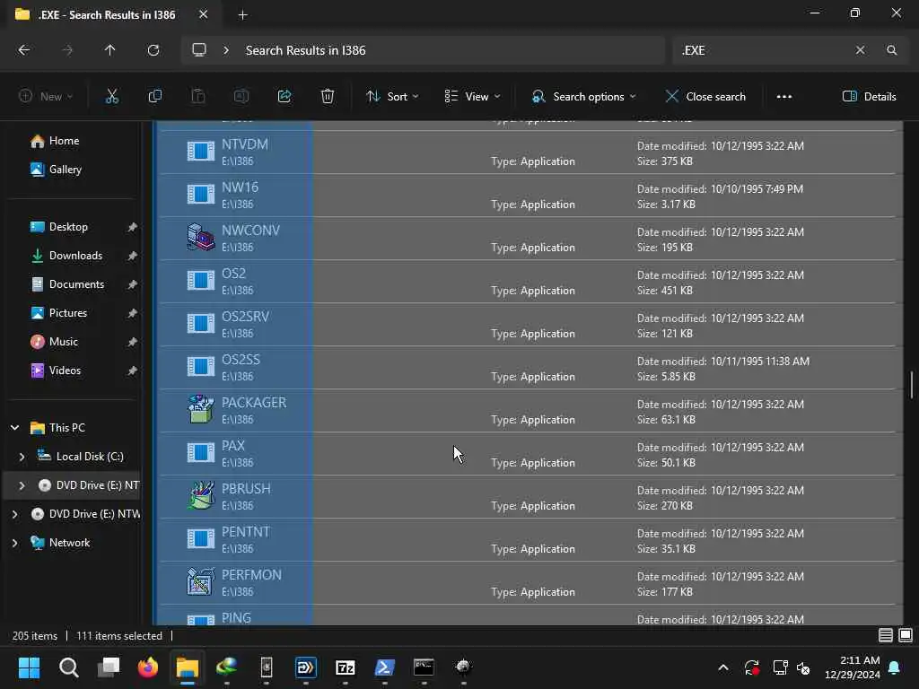
Task: Unpin Desktop from quick access
Action: pos(133,227)
